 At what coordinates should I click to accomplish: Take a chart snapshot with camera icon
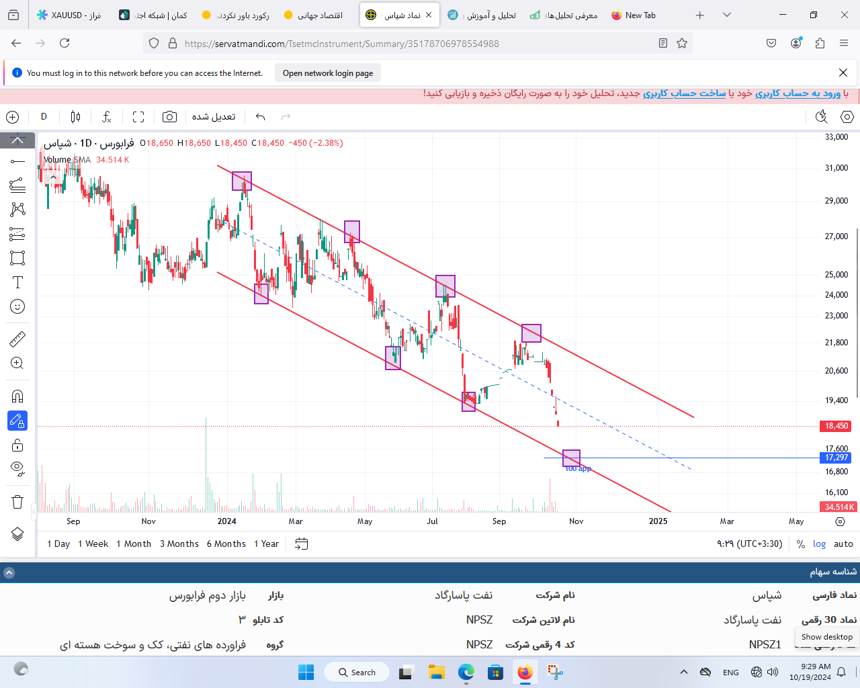(x=169, y=117)
